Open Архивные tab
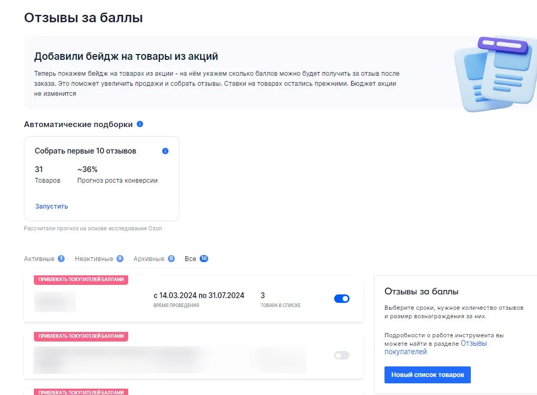The image size is (537, 395). pyautogui.click(x=154, y=259)
